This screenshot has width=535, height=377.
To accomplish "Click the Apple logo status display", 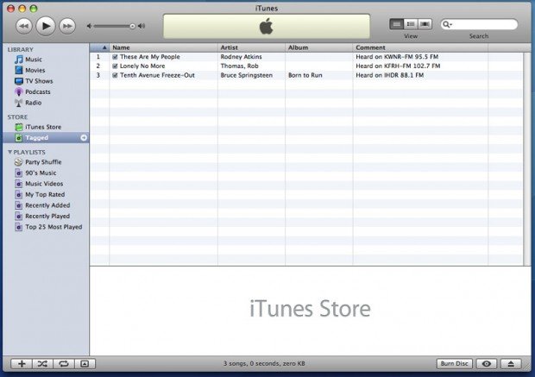I will coord(267,26).
